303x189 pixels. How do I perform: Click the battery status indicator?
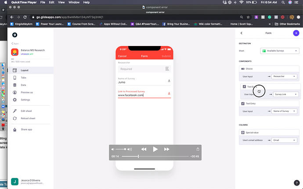coord(254,2)
